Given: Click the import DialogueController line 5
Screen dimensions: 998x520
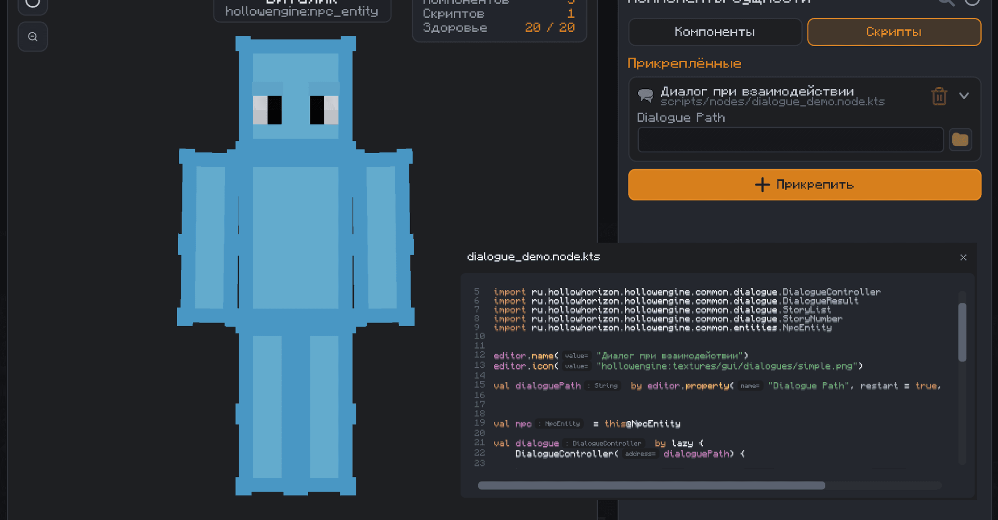Looking at the screenshot, I should (x=687, y=292).
